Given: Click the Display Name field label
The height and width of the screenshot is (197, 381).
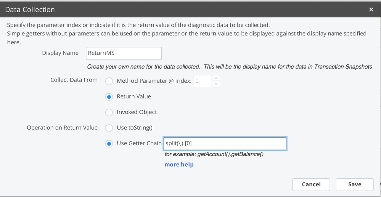Looking at the screenshot, I should tap(60, 53).
